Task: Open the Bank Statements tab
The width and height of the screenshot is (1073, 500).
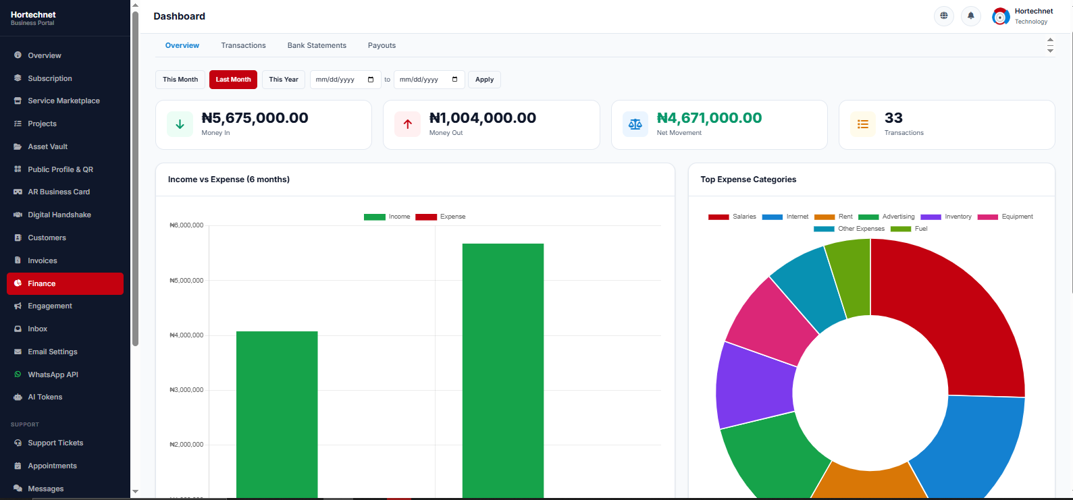Action: point(317,45)
